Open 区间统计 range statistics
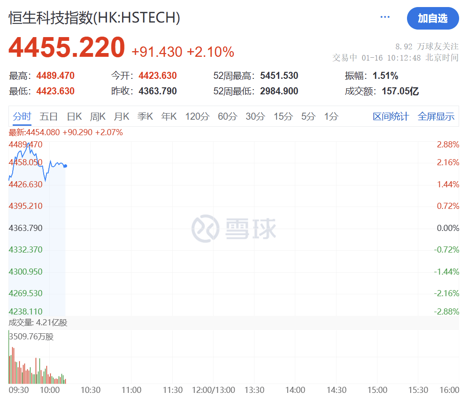The image size is (476, 399). (x=391, y=117)
